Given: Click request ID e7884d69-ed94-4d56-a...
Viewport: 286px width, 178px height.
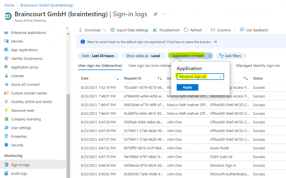Looking at the screenshot, I should (x=143, y=96).
